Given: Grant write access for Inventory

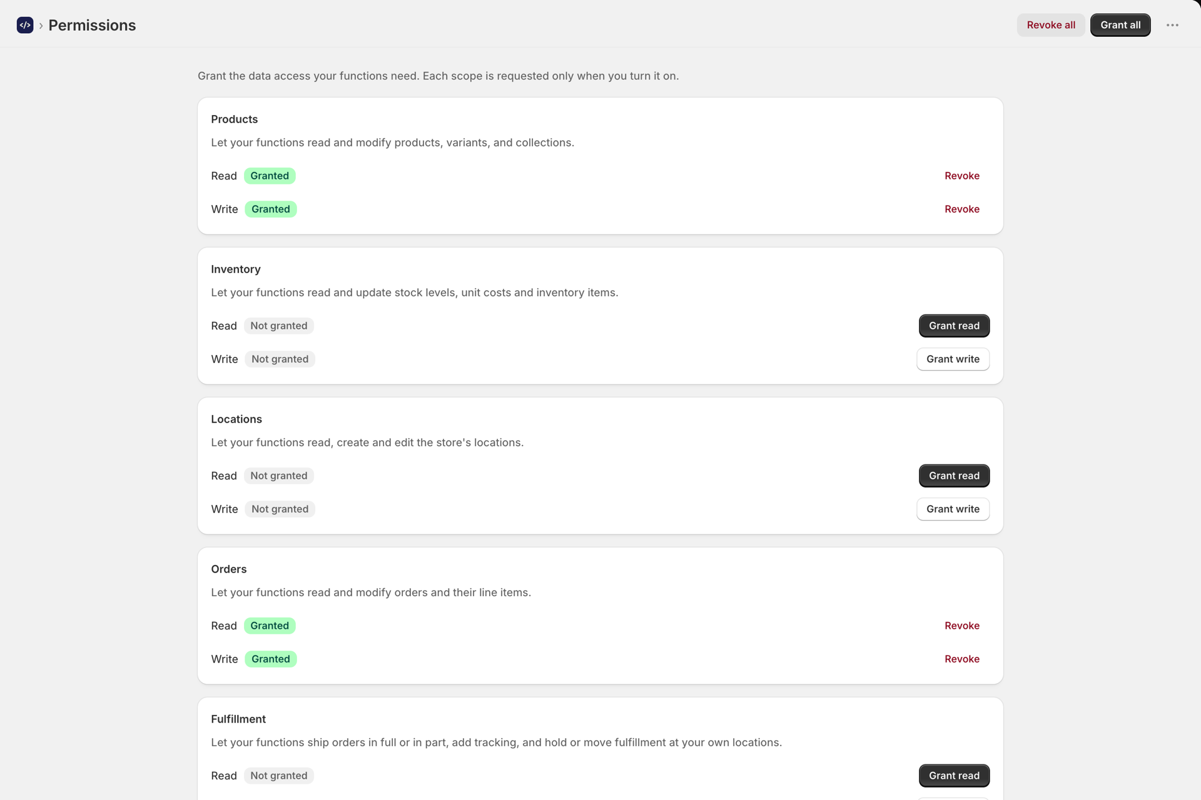Looking at the screenshot, I should [x=953, y=359].
